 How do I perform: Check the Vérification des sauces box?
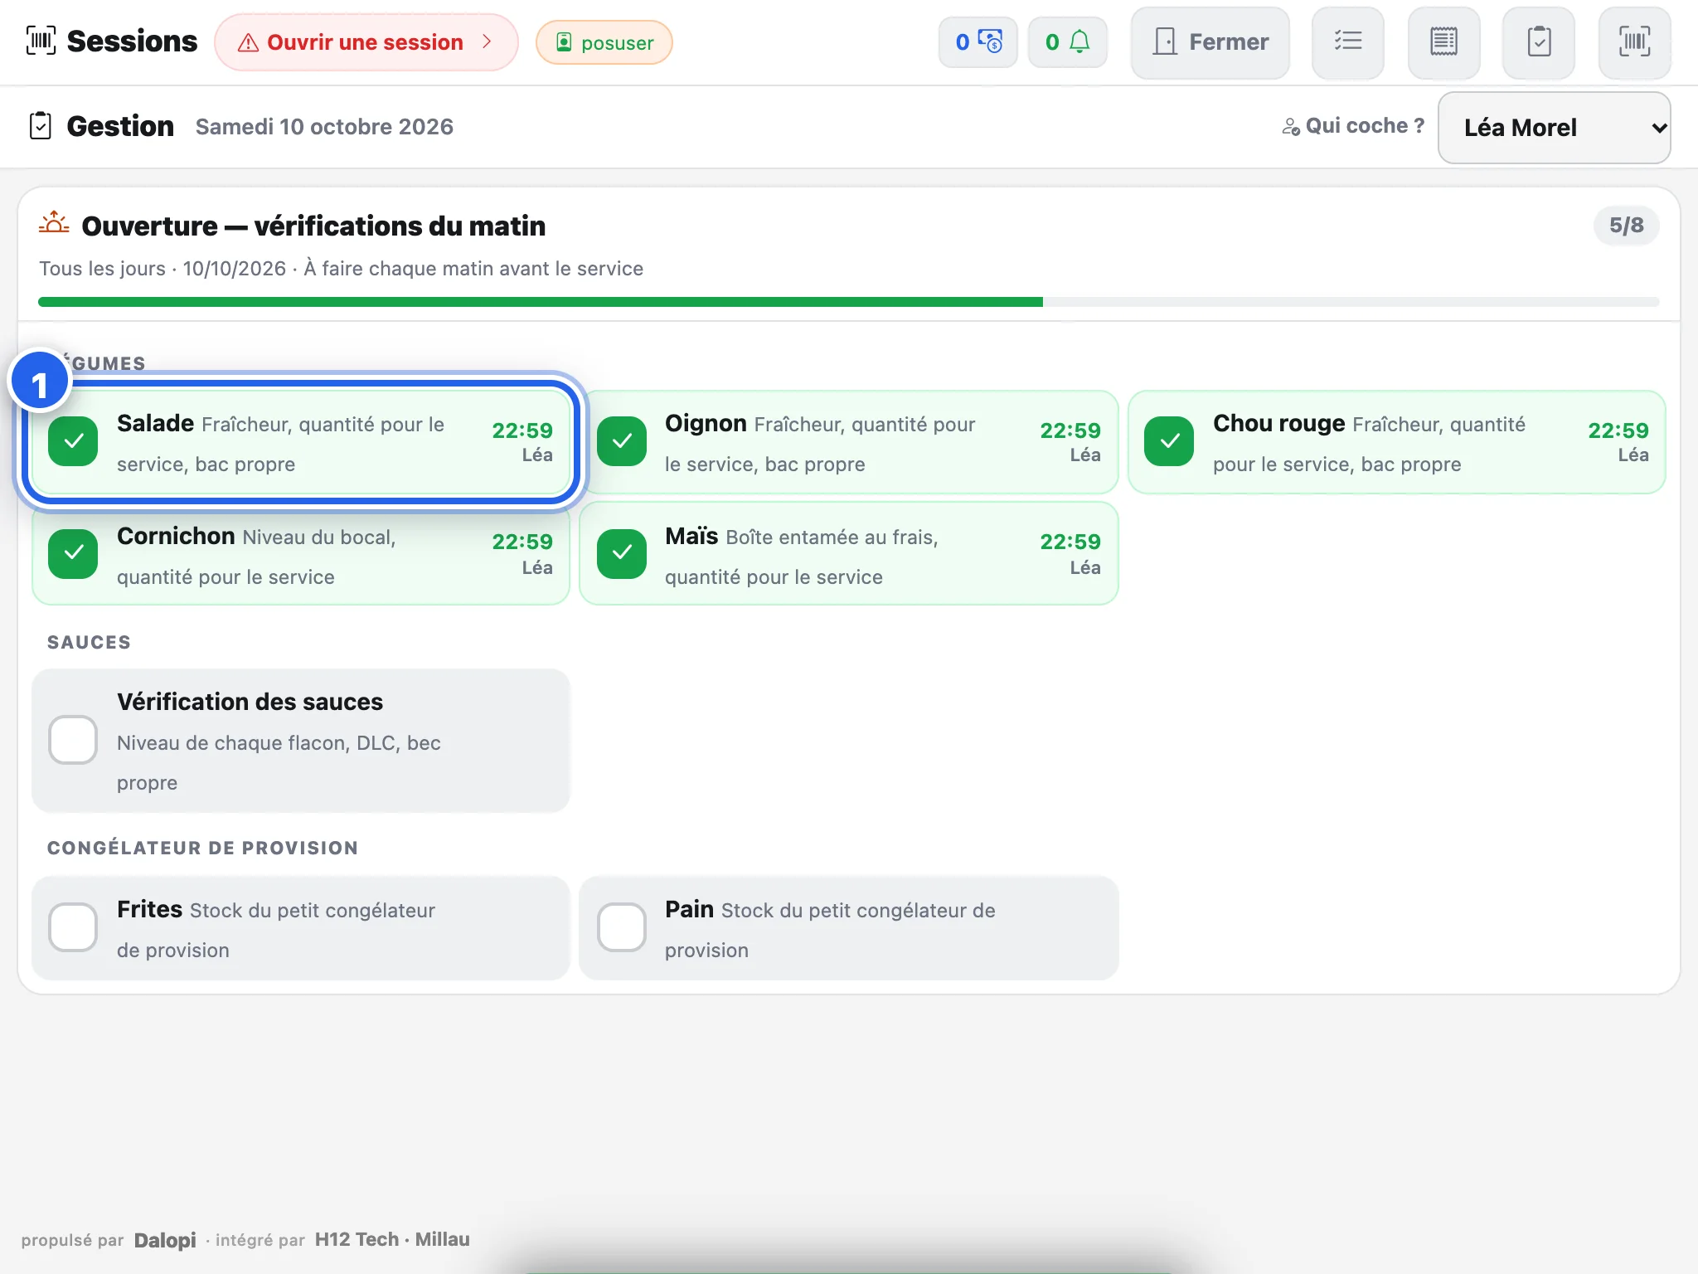[x=73, y=740]
